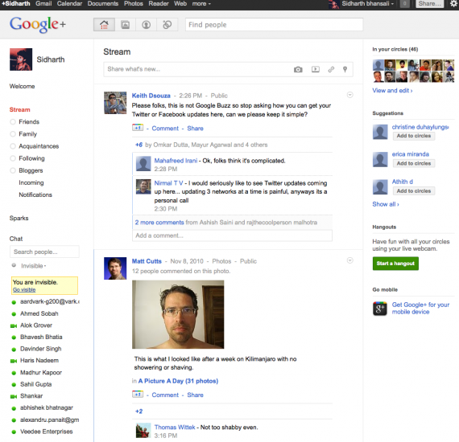Open Nirmal T V's avatar
This screenshot has width=459, height=442.
(x=143, y=186)
